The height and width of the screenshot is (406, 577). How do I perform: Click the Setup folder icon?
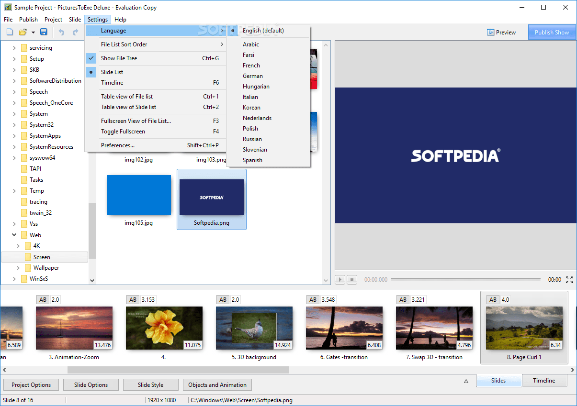click(24, 59)
